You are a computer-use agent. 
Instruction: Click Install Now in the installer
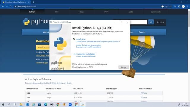click(80, 39)
